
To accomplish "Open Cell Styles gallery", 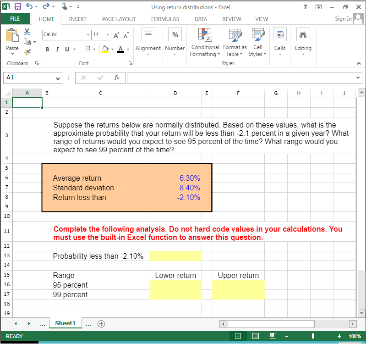I will (x=258, y=42).
